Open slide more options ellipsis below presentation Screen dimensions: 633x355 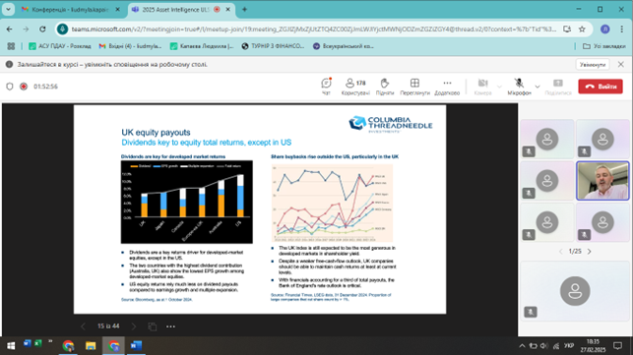pos(170,326)
